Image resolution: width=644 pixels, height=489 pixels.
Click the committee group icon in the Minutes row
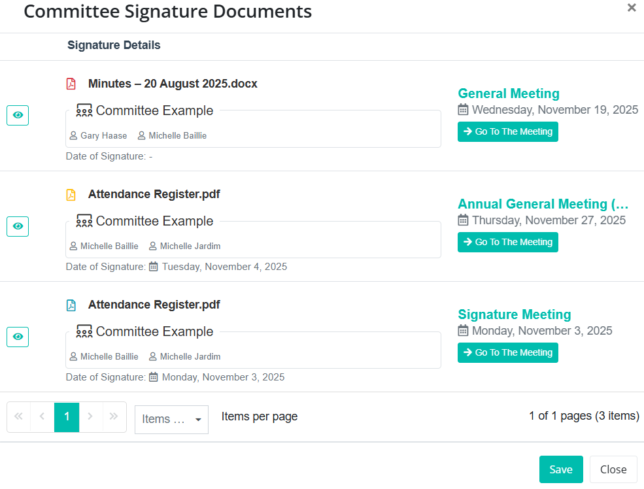click(x=84, y=110)
